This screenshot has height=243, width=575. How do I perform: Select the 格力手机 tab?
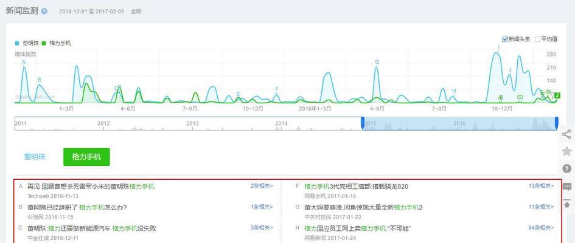click(86, 157)
